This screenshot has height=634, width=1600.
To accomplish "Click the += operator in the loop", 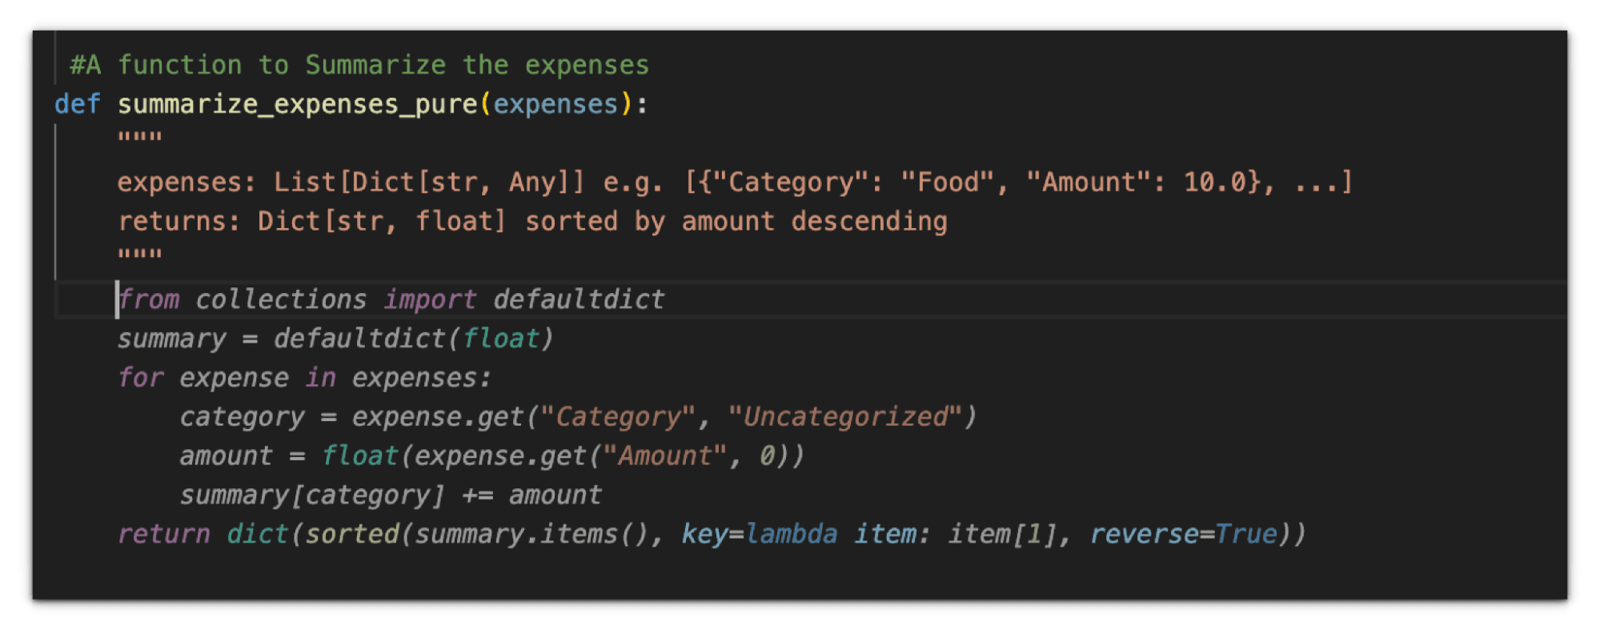I will [477, 496].
